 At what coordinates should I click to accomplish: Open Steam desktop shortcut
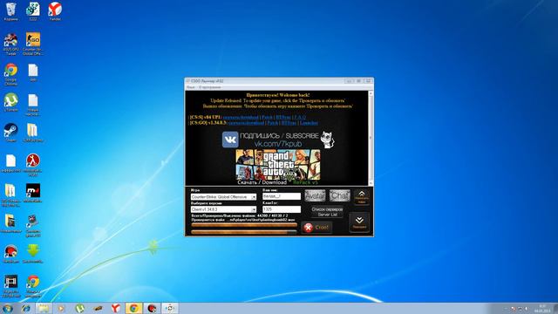[11, 132]
